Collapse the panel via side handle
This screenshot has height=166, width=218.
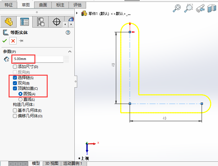(76, 81)
